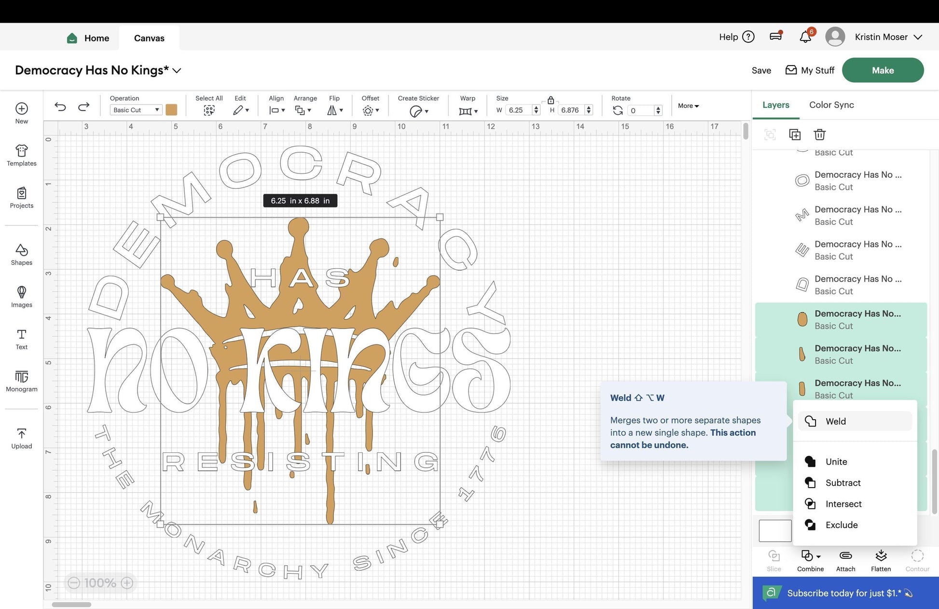Open the tan operation color swatch
The image size is (939, 609).
click(171, 110)
